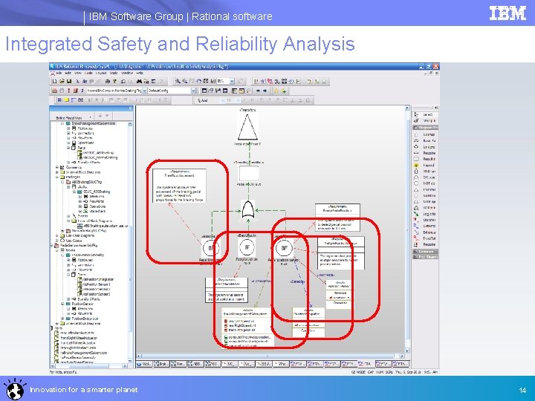Image resolution: width=535 pixels, height=401 pixels.
Task: Click the browser tree vertical scrollbar
Action: pyautogui.click(x=130, y=244)
